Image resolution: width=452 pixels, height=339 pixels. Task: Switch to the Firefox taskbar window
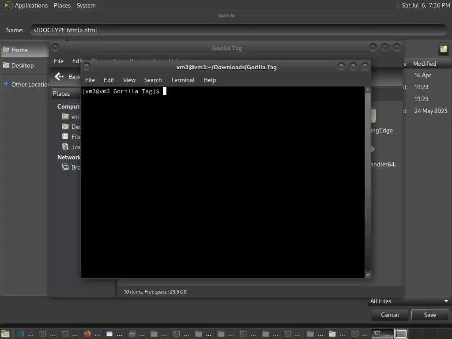click(x=92, y=334)
